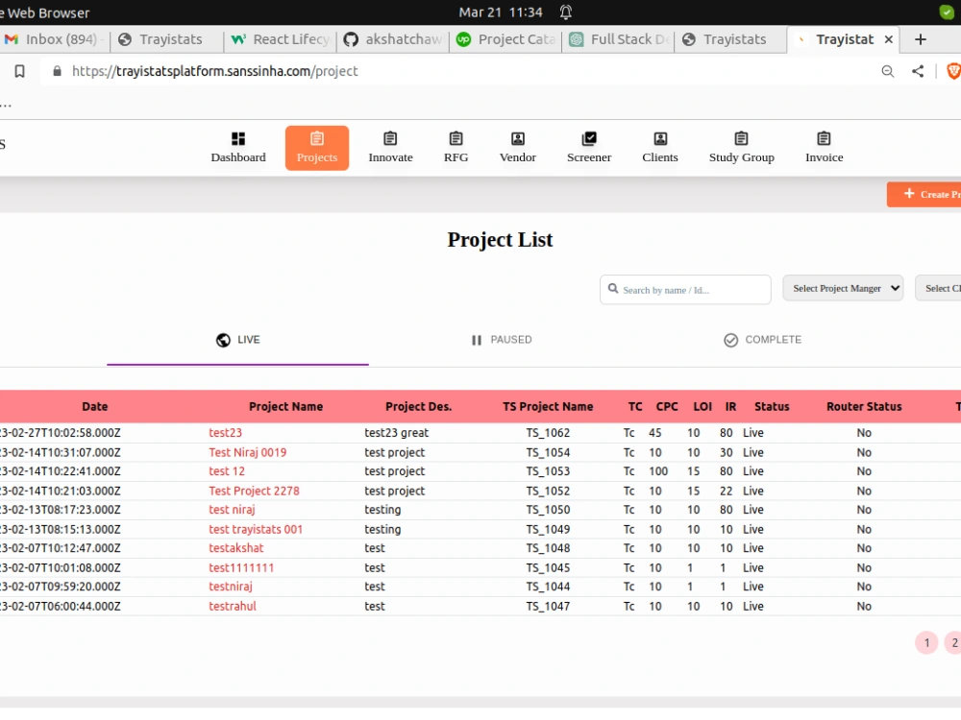The width and height of the screenshot is (961, 720).
Task: Switch to the akshatchaw GitHub tab
Action: (393, 39)
